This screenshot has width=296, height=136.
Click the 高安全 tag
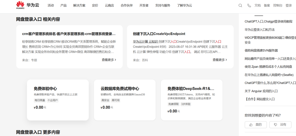click(x=105, y=100)
